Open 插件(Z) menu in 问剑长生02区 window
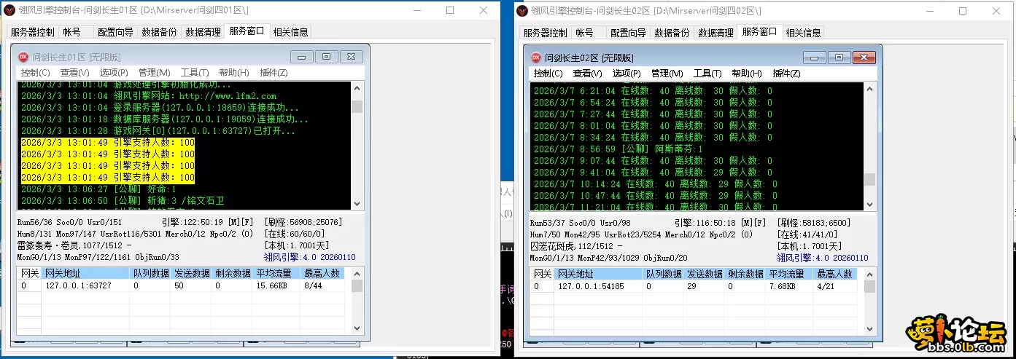The height and width of the screenshot is (359, 1016). click(x=786, y=74)
